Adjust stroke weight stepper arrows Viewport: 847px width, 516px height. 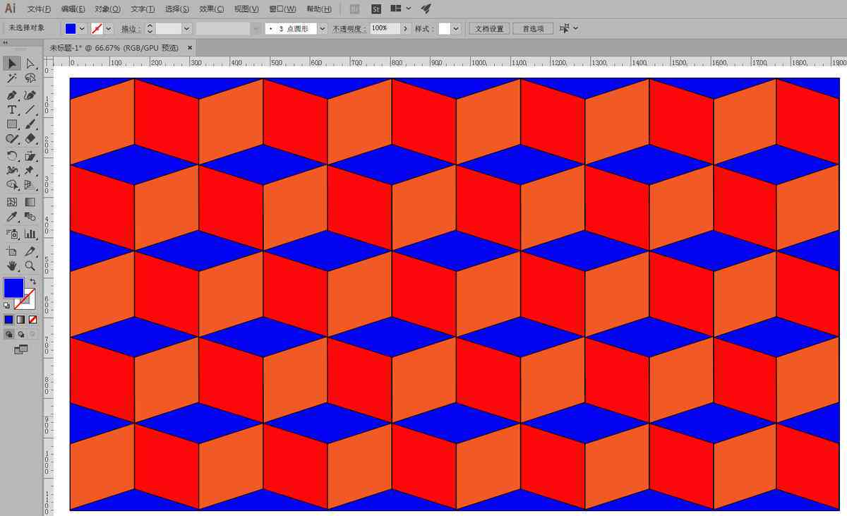150,29
